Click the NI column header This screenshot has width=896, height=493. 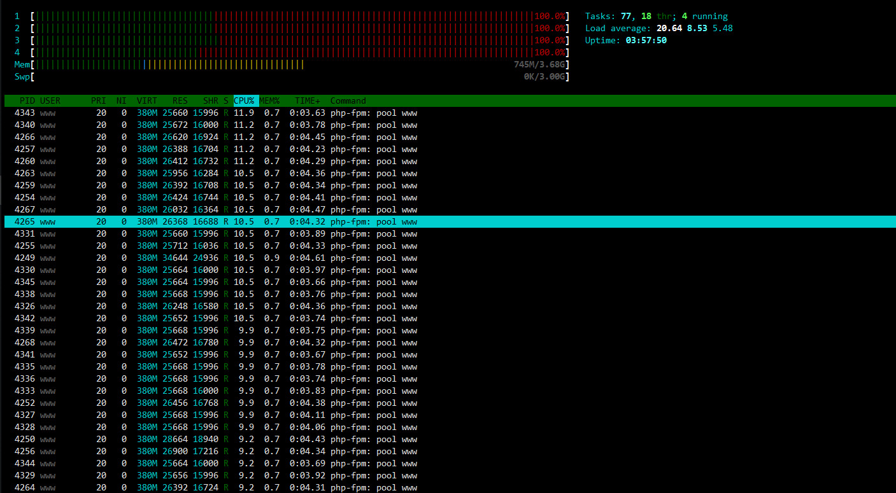click(x=122, y=101)
